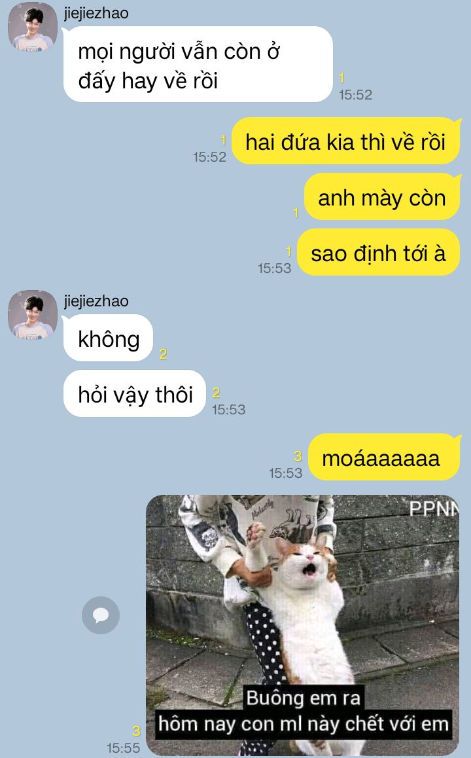
Task: Click the second jiejiezhao username label
Action: click(x=96, y=300)
